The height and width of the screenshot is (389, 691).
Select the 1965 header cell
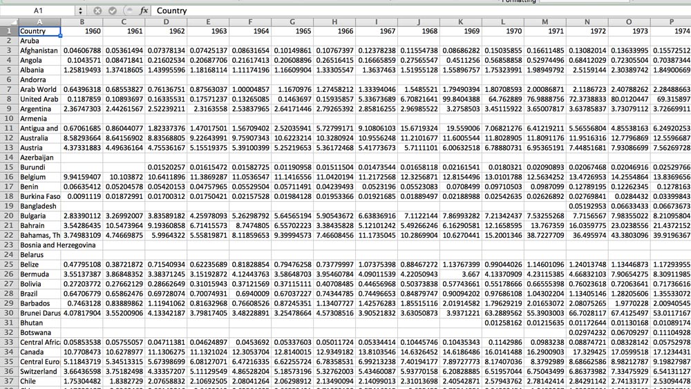click(x=292, y=31)
